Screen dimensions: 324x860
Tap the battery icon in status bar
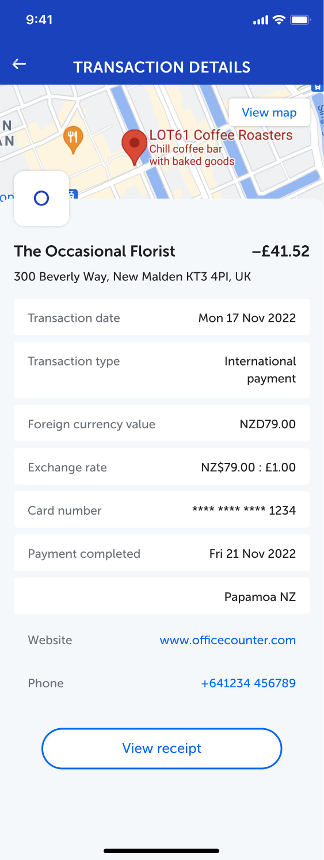pos(301,20)
